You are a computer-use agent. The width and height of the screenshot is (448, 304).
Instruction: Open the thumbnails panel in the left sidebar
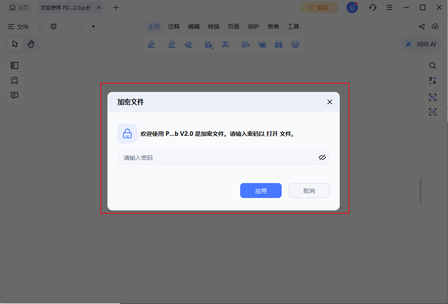point(15,65)
